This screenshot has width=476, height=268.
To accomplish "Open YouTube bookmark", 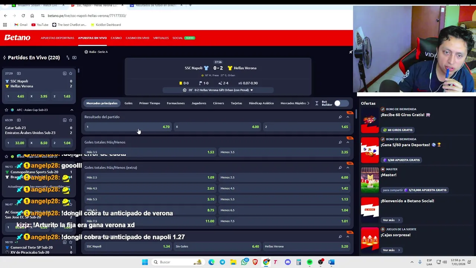I will click(x=40, y=25).
